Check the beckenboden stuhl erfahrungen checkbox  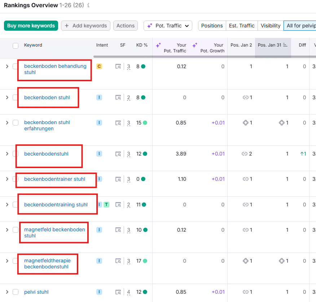click(16, 123)
